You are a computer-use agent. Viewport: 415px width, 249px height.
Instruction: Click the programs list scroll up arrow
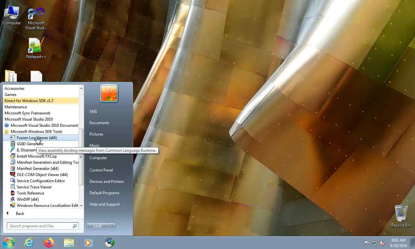coord(81,88)
